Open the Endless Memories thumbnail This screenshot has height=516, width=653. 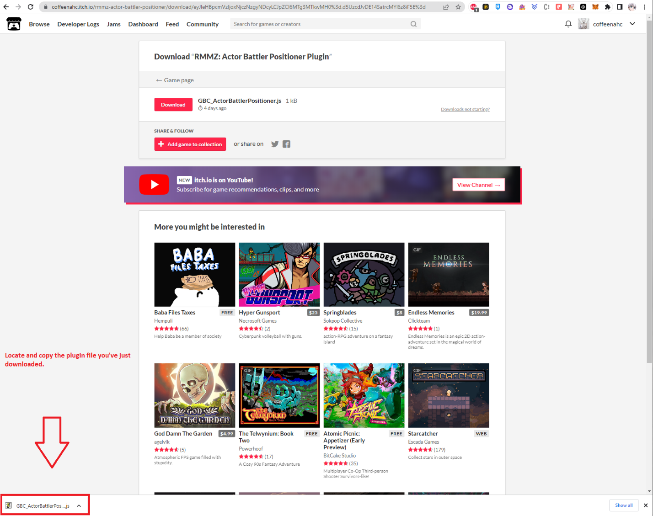pos(449,274)
